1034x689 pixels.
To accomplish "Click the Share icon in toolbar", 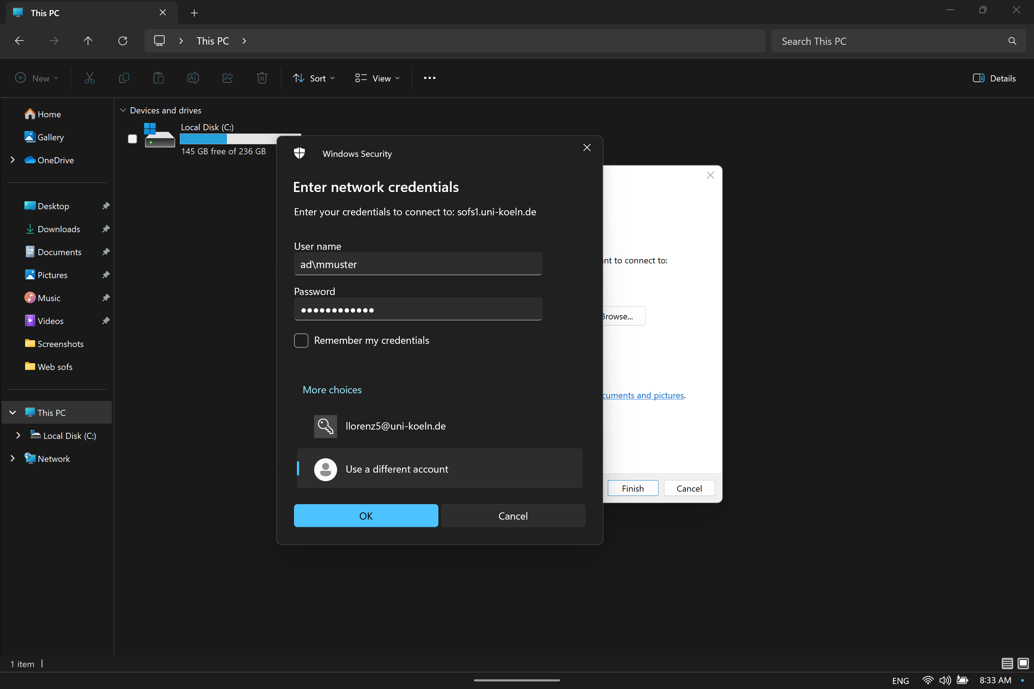I will click(228, 78).
